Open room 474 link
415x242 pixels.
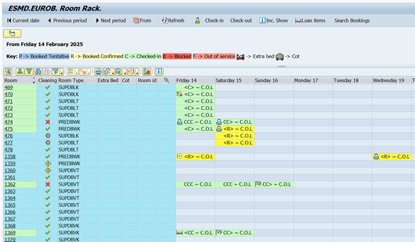pos(8,122)
